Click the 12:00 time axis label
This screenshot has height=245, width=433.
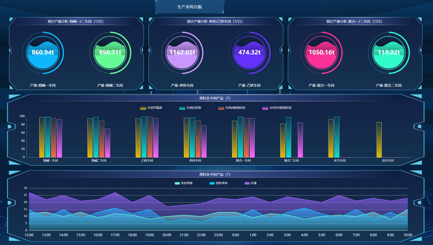coord(29,235)
